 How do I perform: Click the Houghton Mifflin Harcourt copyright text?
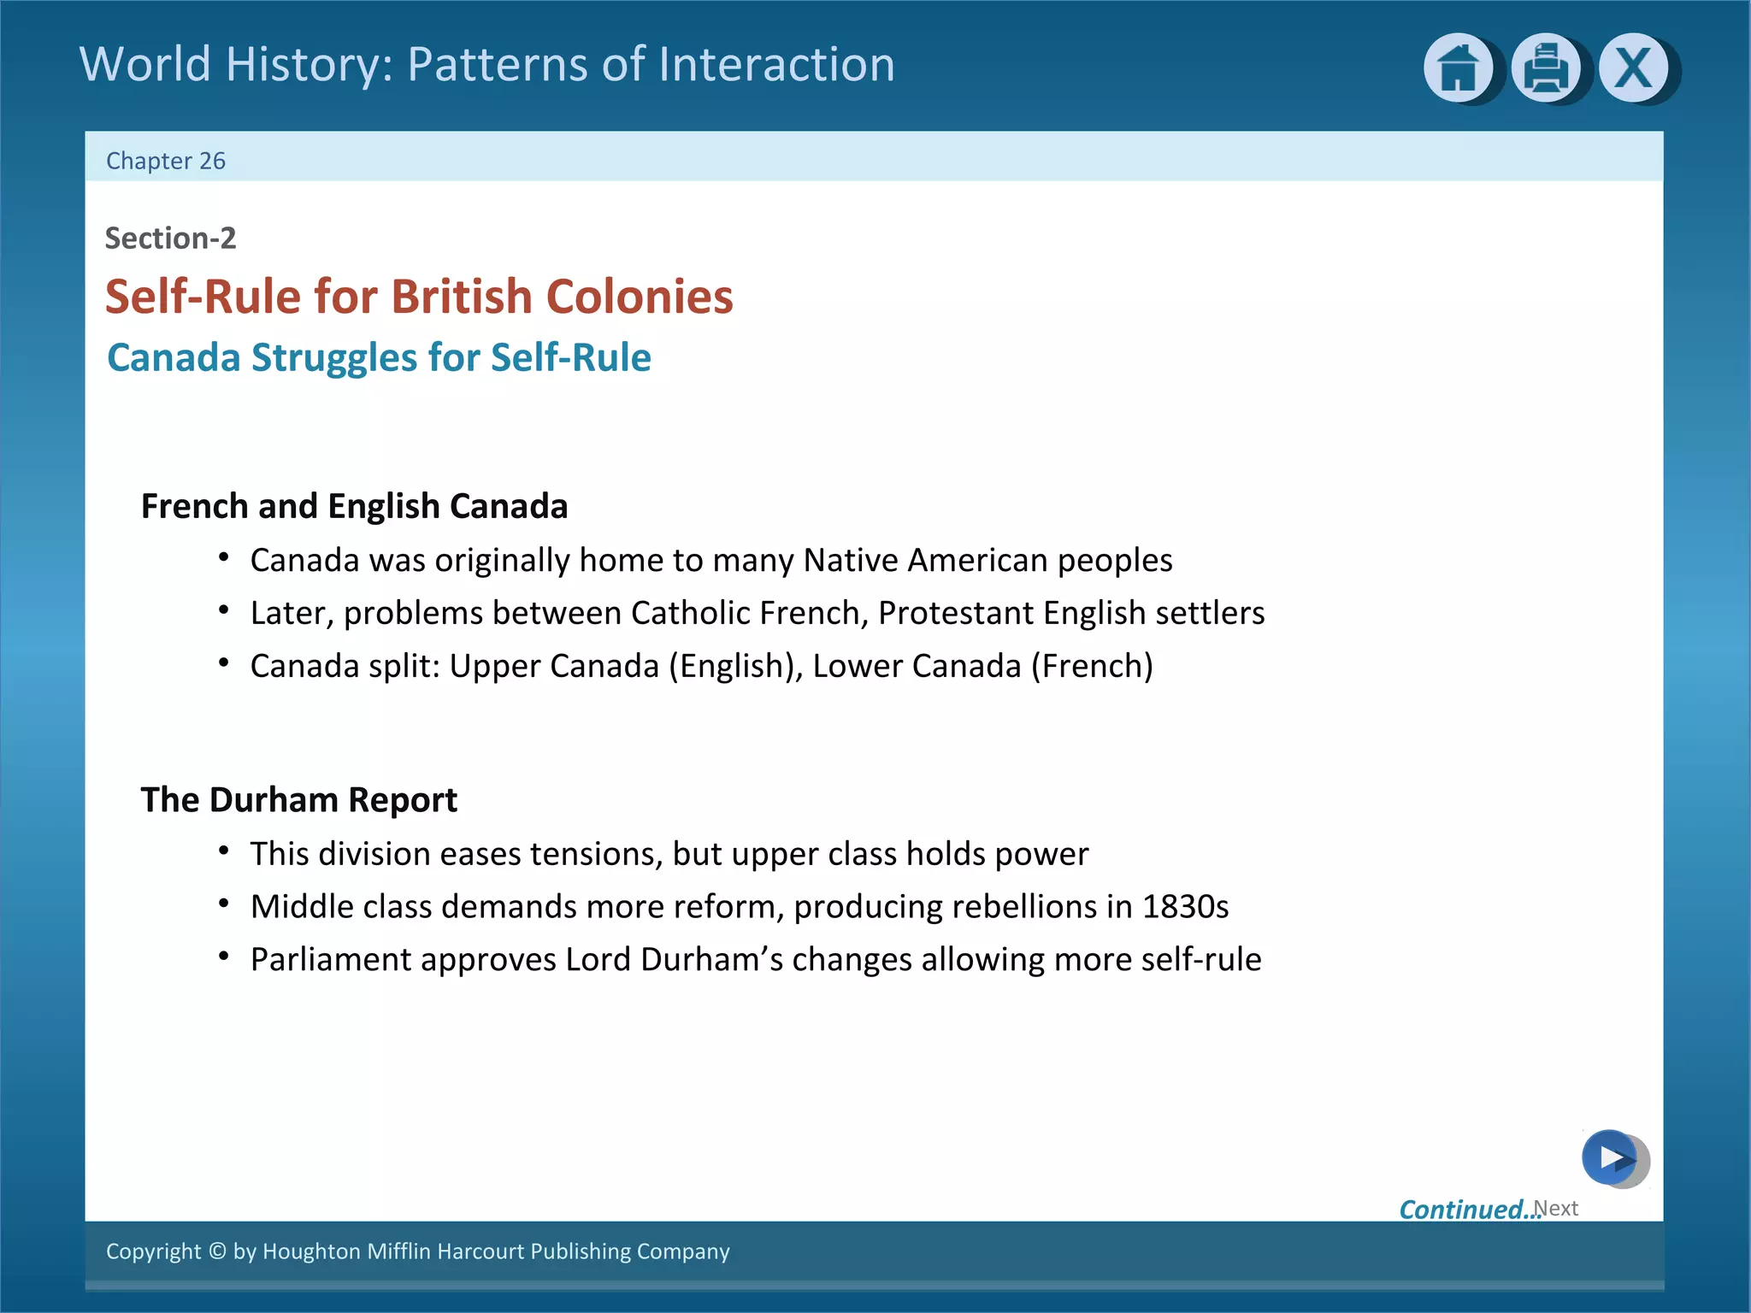click(x=417, y=1251)
